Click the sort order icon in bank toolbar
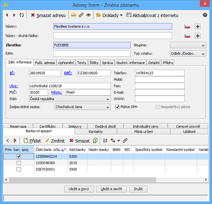 click(105, 141)
